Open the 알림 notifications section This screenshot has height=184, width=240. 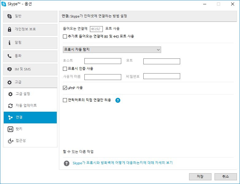coord(30,43)
